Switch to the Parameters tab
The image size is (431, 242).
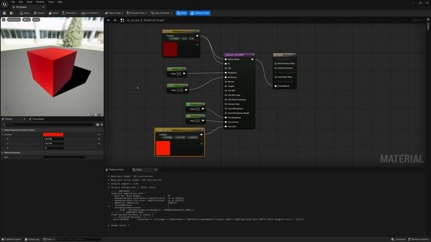(x=36, y=119)
